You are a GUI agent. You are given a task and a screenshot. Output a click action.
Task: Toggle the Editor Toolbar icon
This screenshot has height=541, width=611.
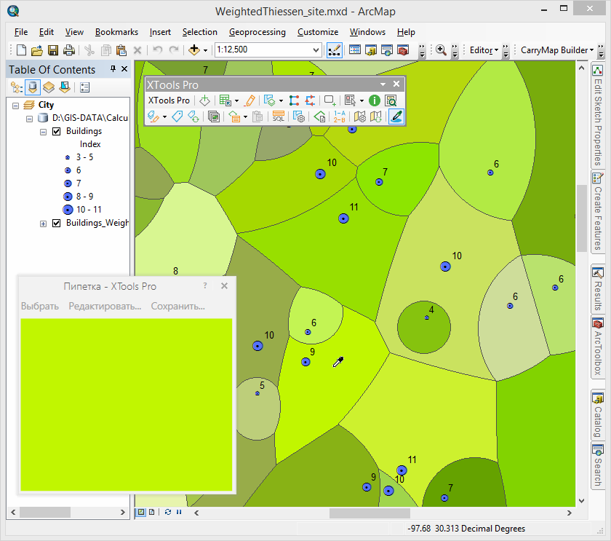coord(335,50)
